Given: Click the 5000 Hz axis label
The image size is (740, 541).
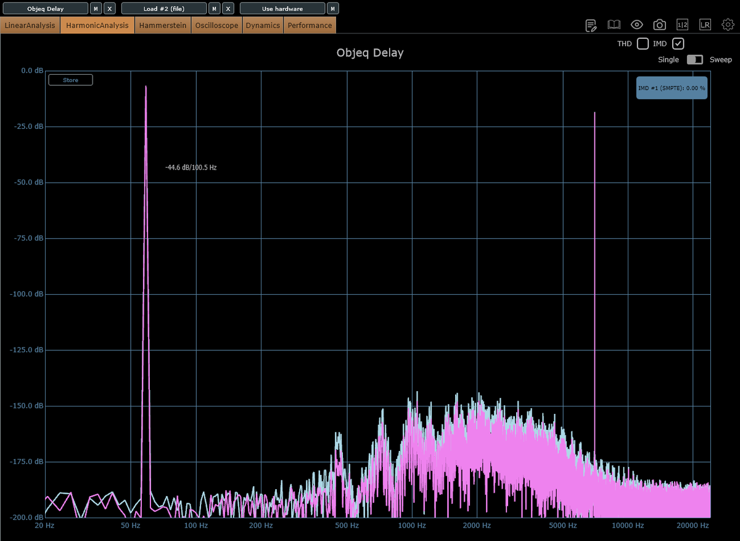Looking at the screenshot, I should tap(563, 526).
